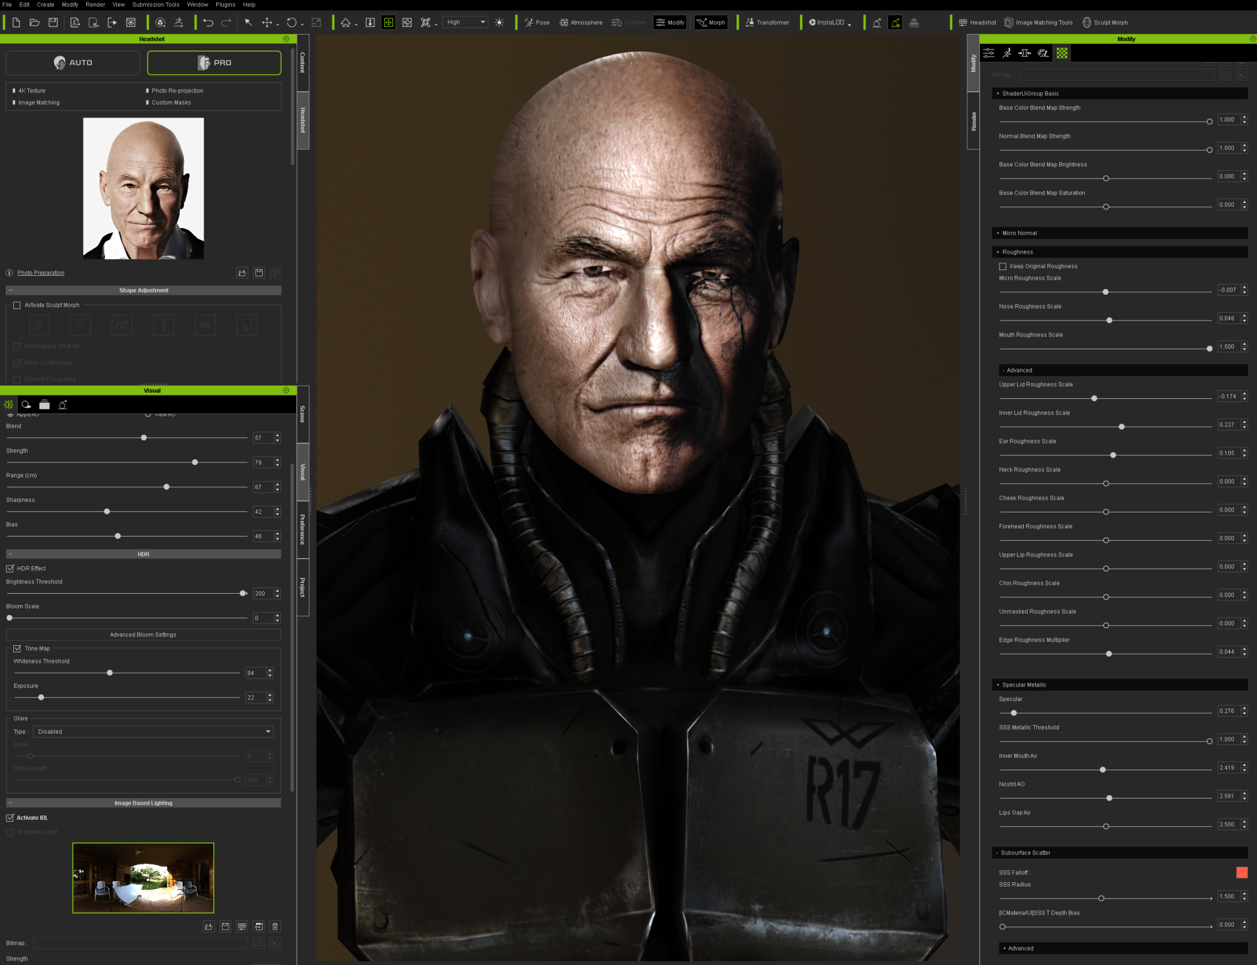Click the Undo arrow icon
Screen dimensions: 1257x965
click(x=208, y=23)
